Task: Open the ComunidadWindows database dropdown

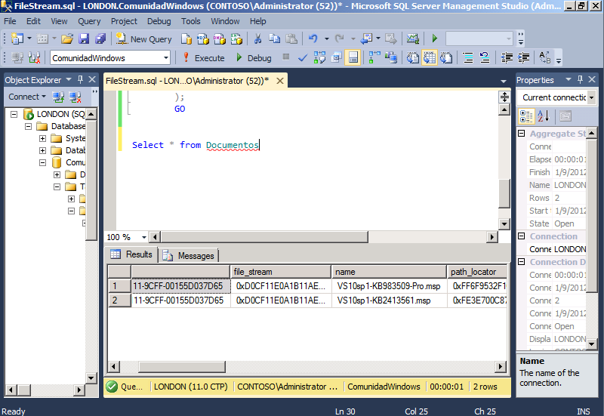Action: point(165,58)
